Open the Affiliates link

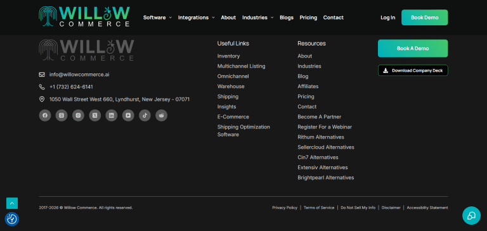[x=308, y=87]
